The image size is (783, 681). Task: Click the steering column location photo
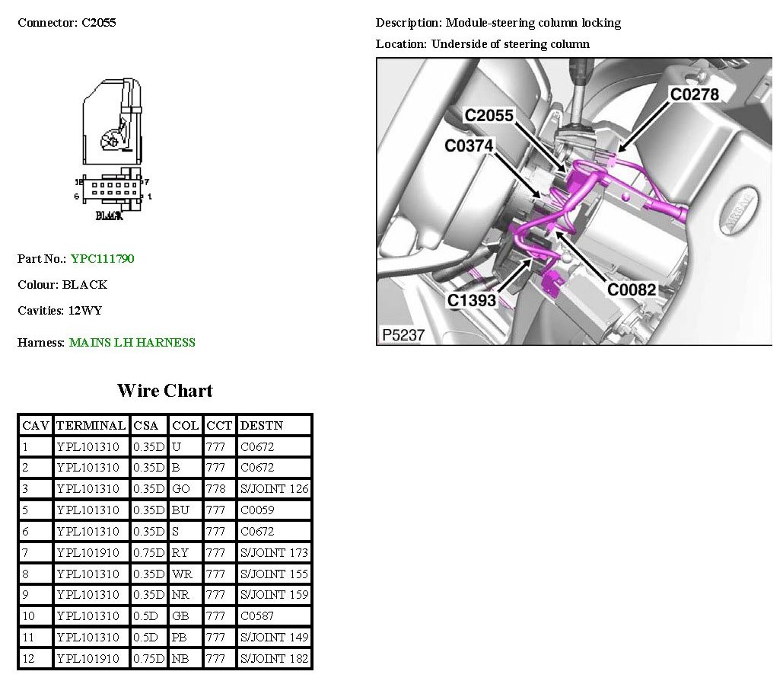[x=574, y=201]
